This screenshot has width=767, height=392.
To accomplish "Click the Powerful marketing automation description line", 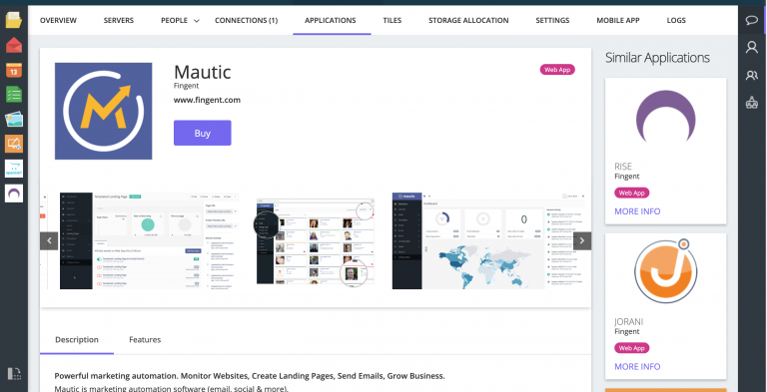I will (250, 376).
